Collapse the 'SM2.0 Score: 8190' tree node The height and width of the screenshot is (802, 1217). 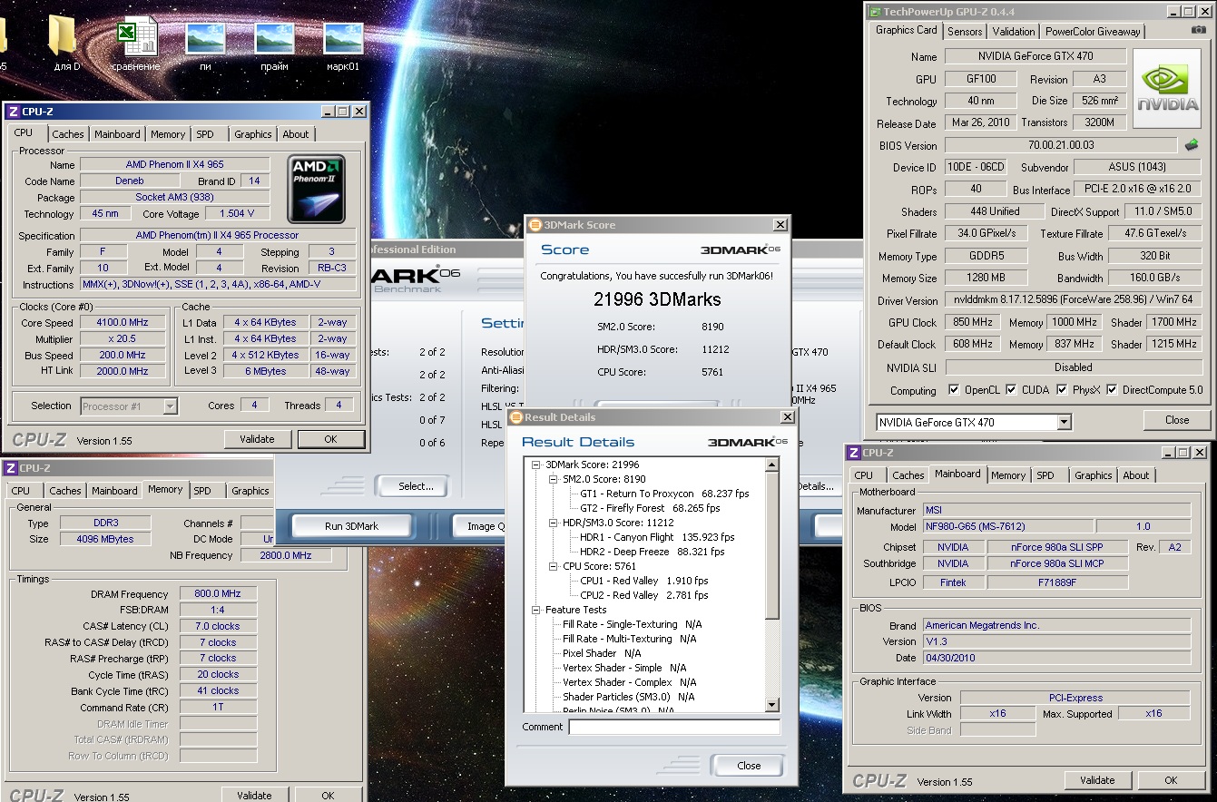(x=553, y=479)
